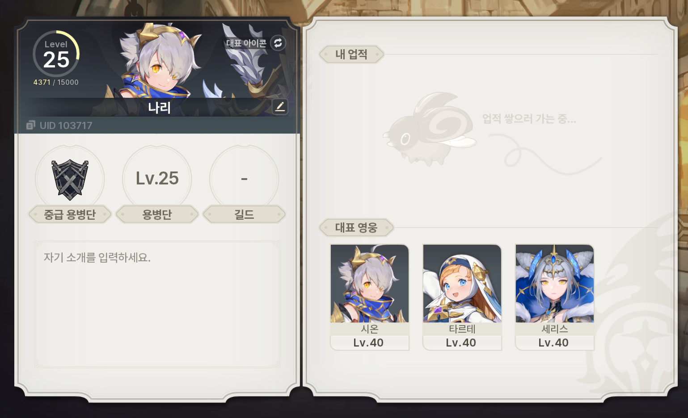Viewport: 688px width, 418px height.
Task: Click the 용병단 label button
Action: coord(157,214)
